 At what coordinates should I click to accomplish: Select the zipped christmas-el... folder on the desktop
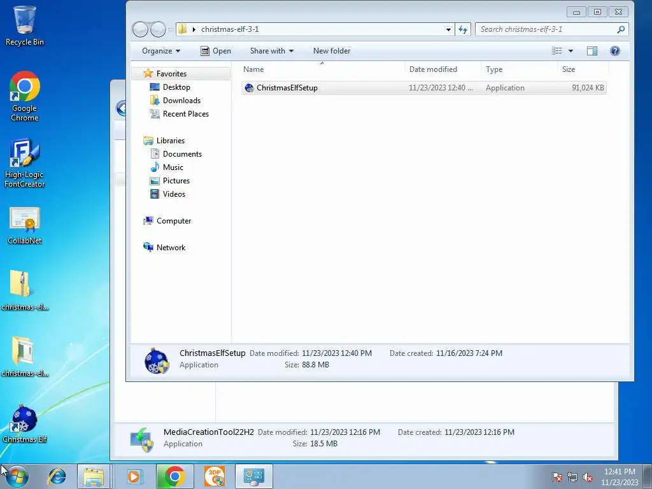tap(25, 290)
